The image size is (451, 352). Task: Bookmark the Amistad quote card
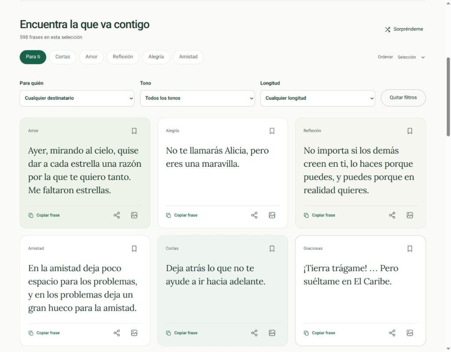134,249
